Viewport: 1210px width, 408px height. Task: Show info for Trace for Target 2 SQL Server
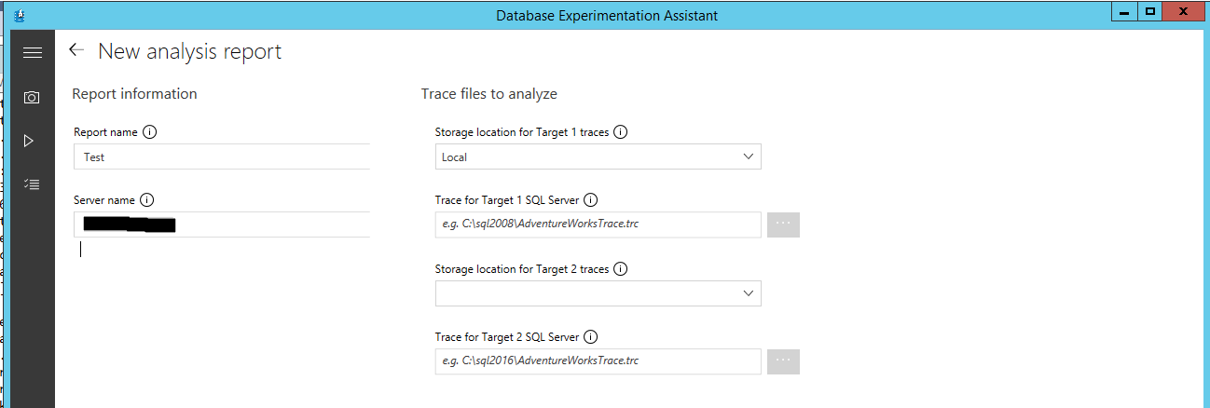pyautogui.click(x=591, y=337)
